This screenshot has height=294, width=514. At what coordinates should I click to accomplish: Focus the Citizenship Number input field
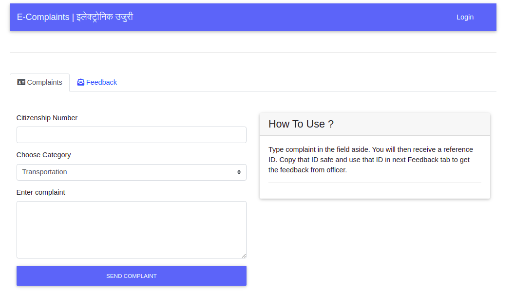(132, 135)
